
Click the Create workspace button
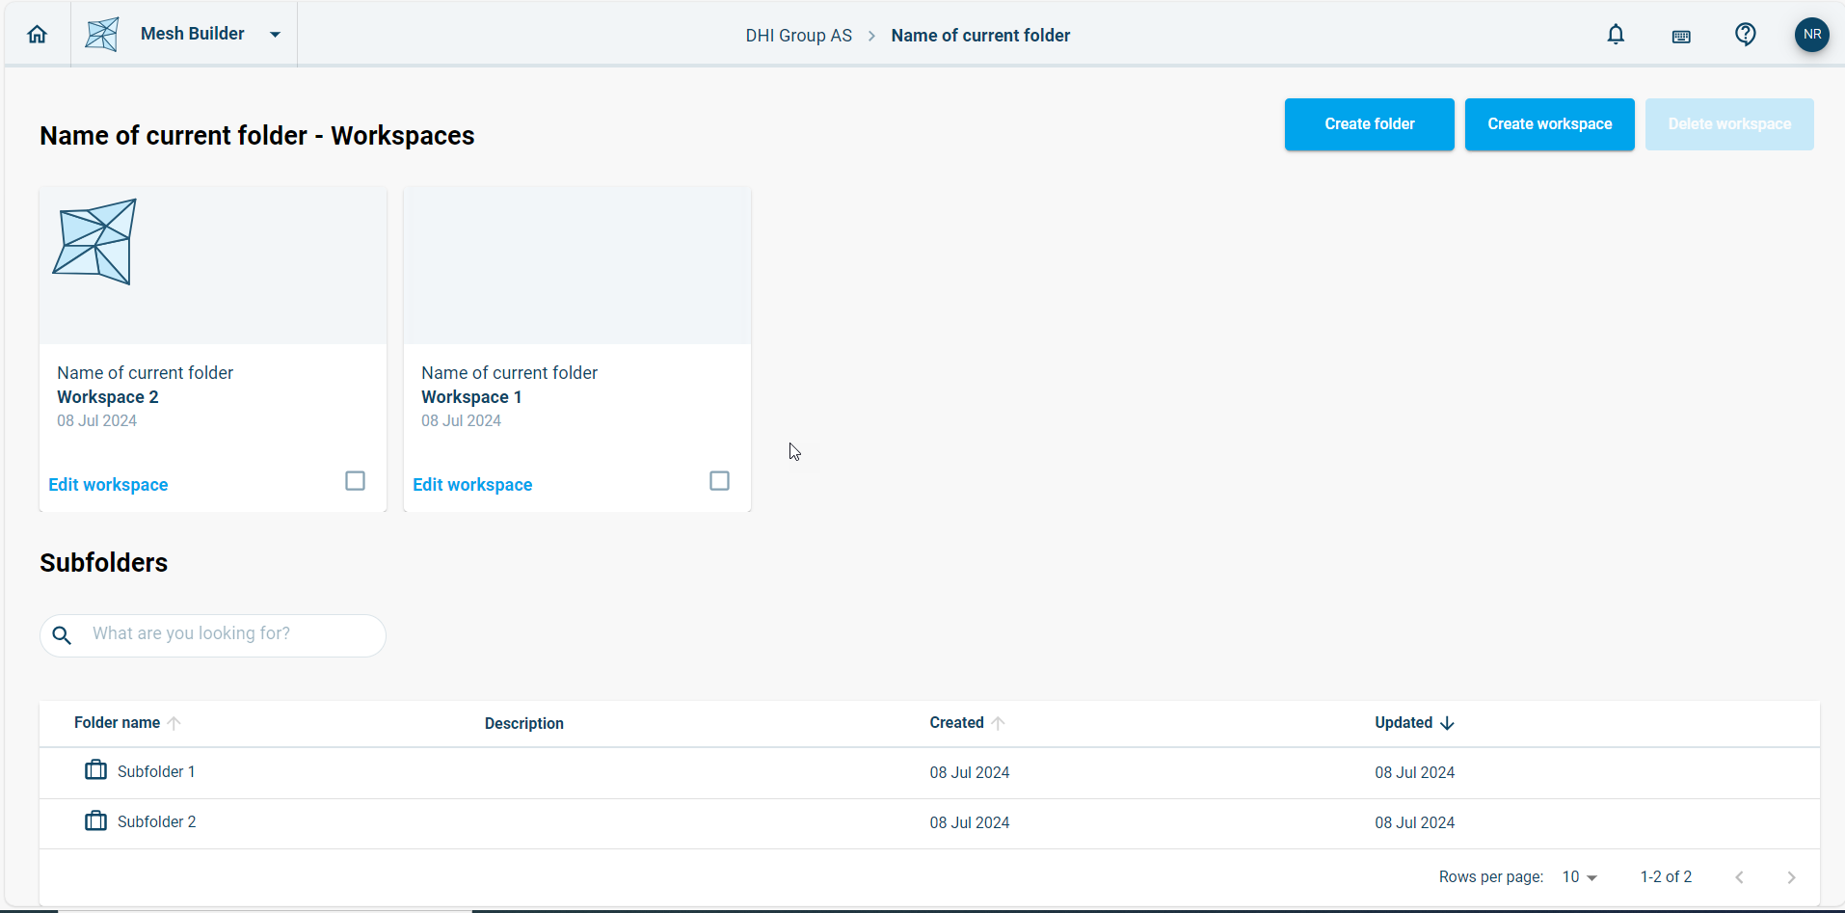tap(1549, 124)
